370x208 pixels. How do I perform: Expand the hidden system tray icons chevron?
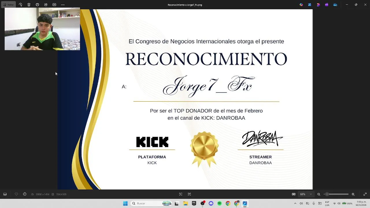295,203
